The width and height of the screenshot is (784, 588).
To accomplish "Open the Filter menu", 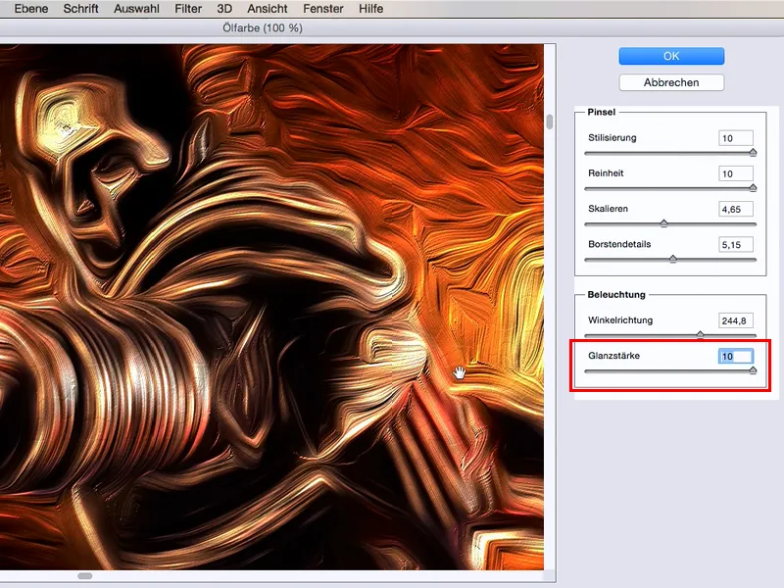I will pyautogui.click(x=188, y=9).
